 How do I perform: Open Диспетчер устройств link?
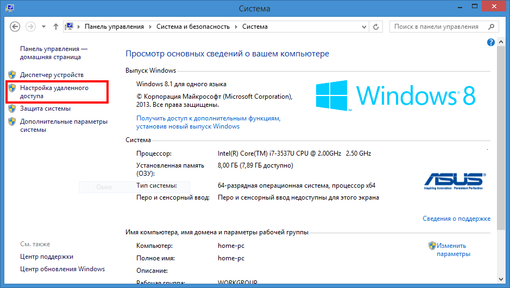click(52, 75)
